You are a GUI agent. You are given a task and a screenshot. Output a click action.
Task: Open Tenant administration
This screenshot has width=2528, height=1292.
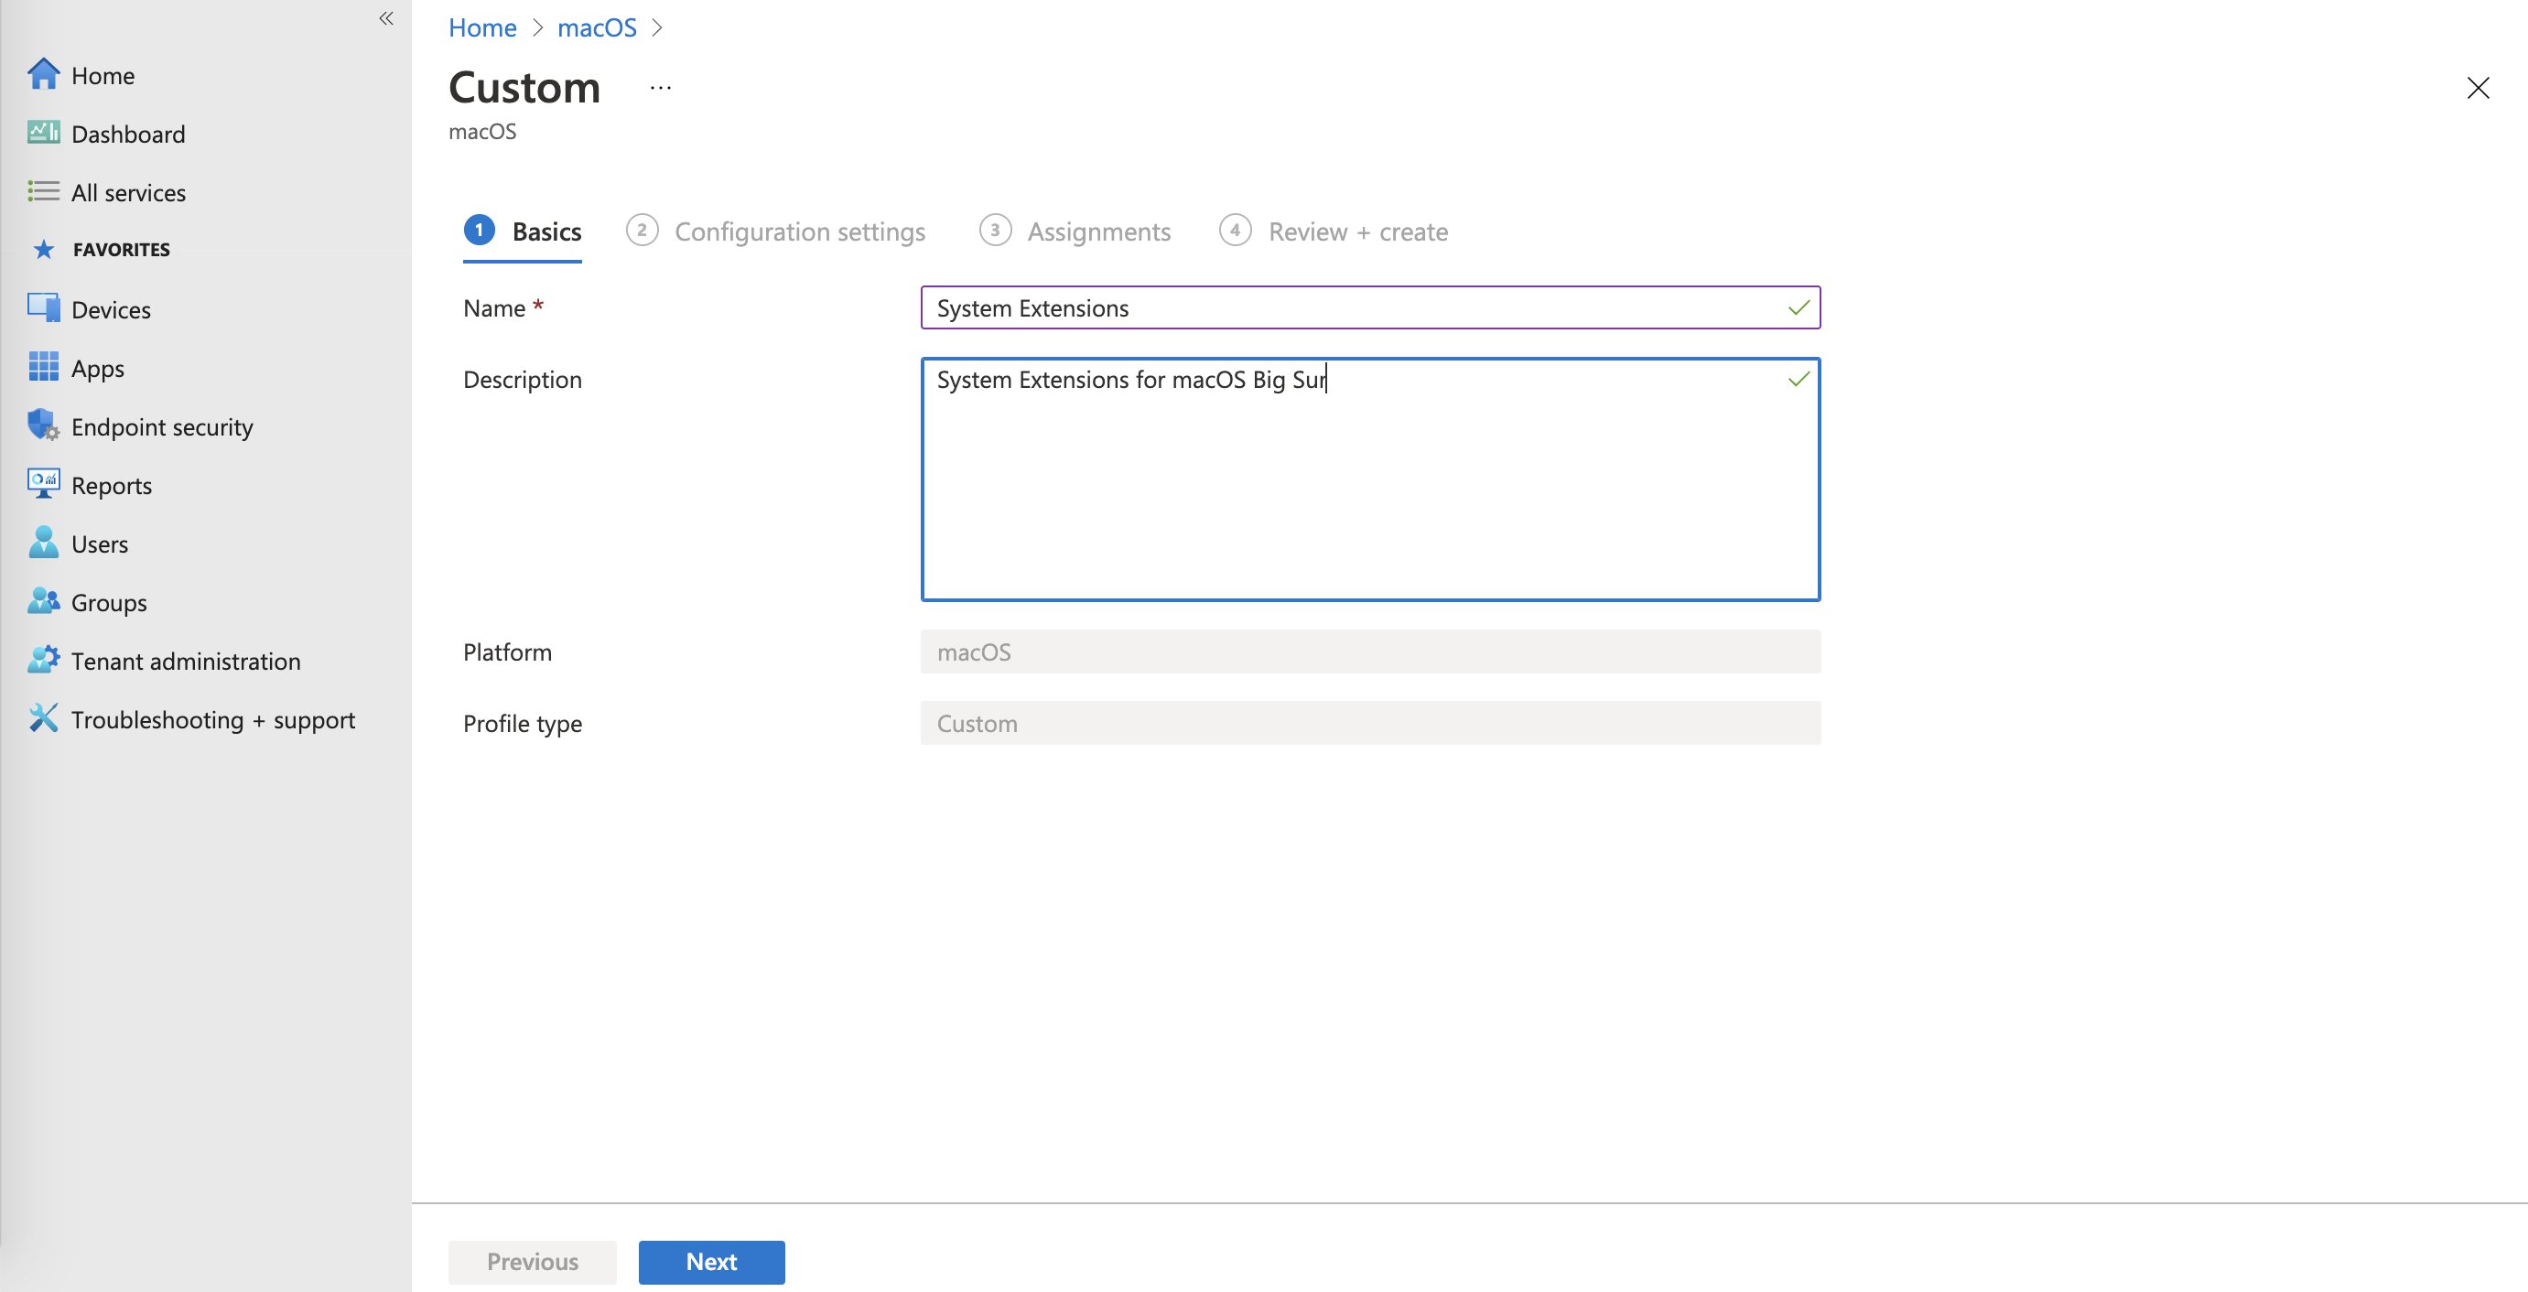(x=186, y=661)
